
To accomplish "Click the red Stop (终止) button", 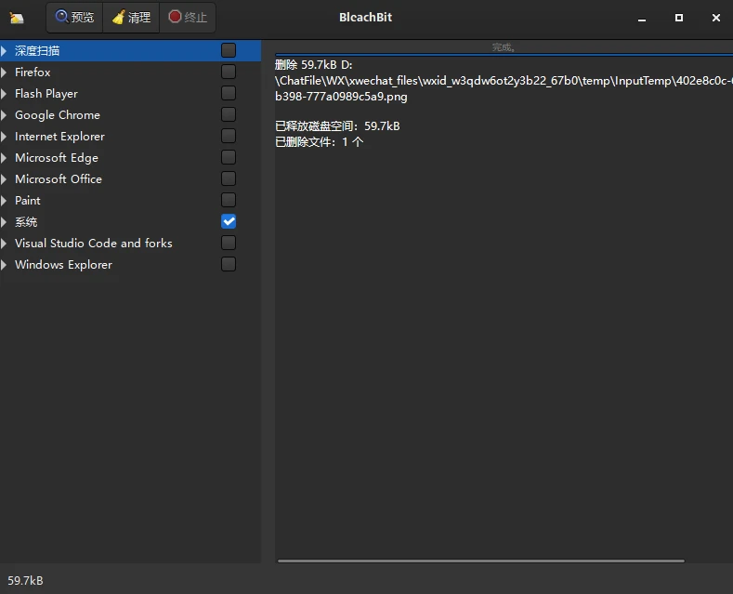I will (188, 18).
